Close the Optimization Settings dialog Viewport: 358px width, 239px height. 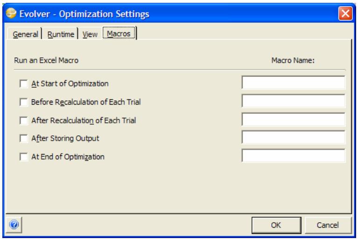[x=345, y=14]
